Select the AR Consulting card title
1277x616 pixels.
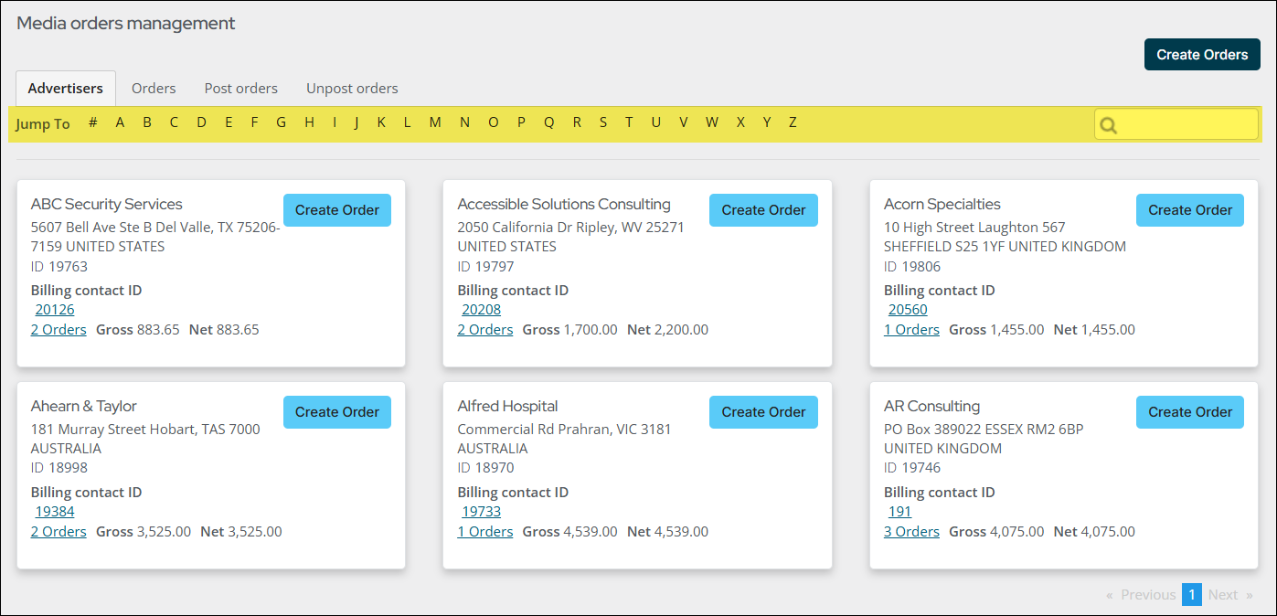tap(931, 407)
